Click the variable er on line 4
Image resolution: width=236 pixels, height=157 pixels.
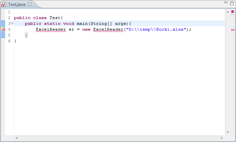click(71, 29)
